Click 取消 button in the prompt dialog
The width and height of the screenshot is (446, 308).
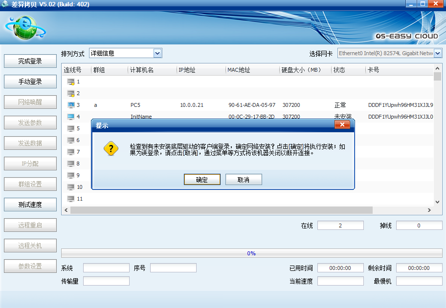244,180
